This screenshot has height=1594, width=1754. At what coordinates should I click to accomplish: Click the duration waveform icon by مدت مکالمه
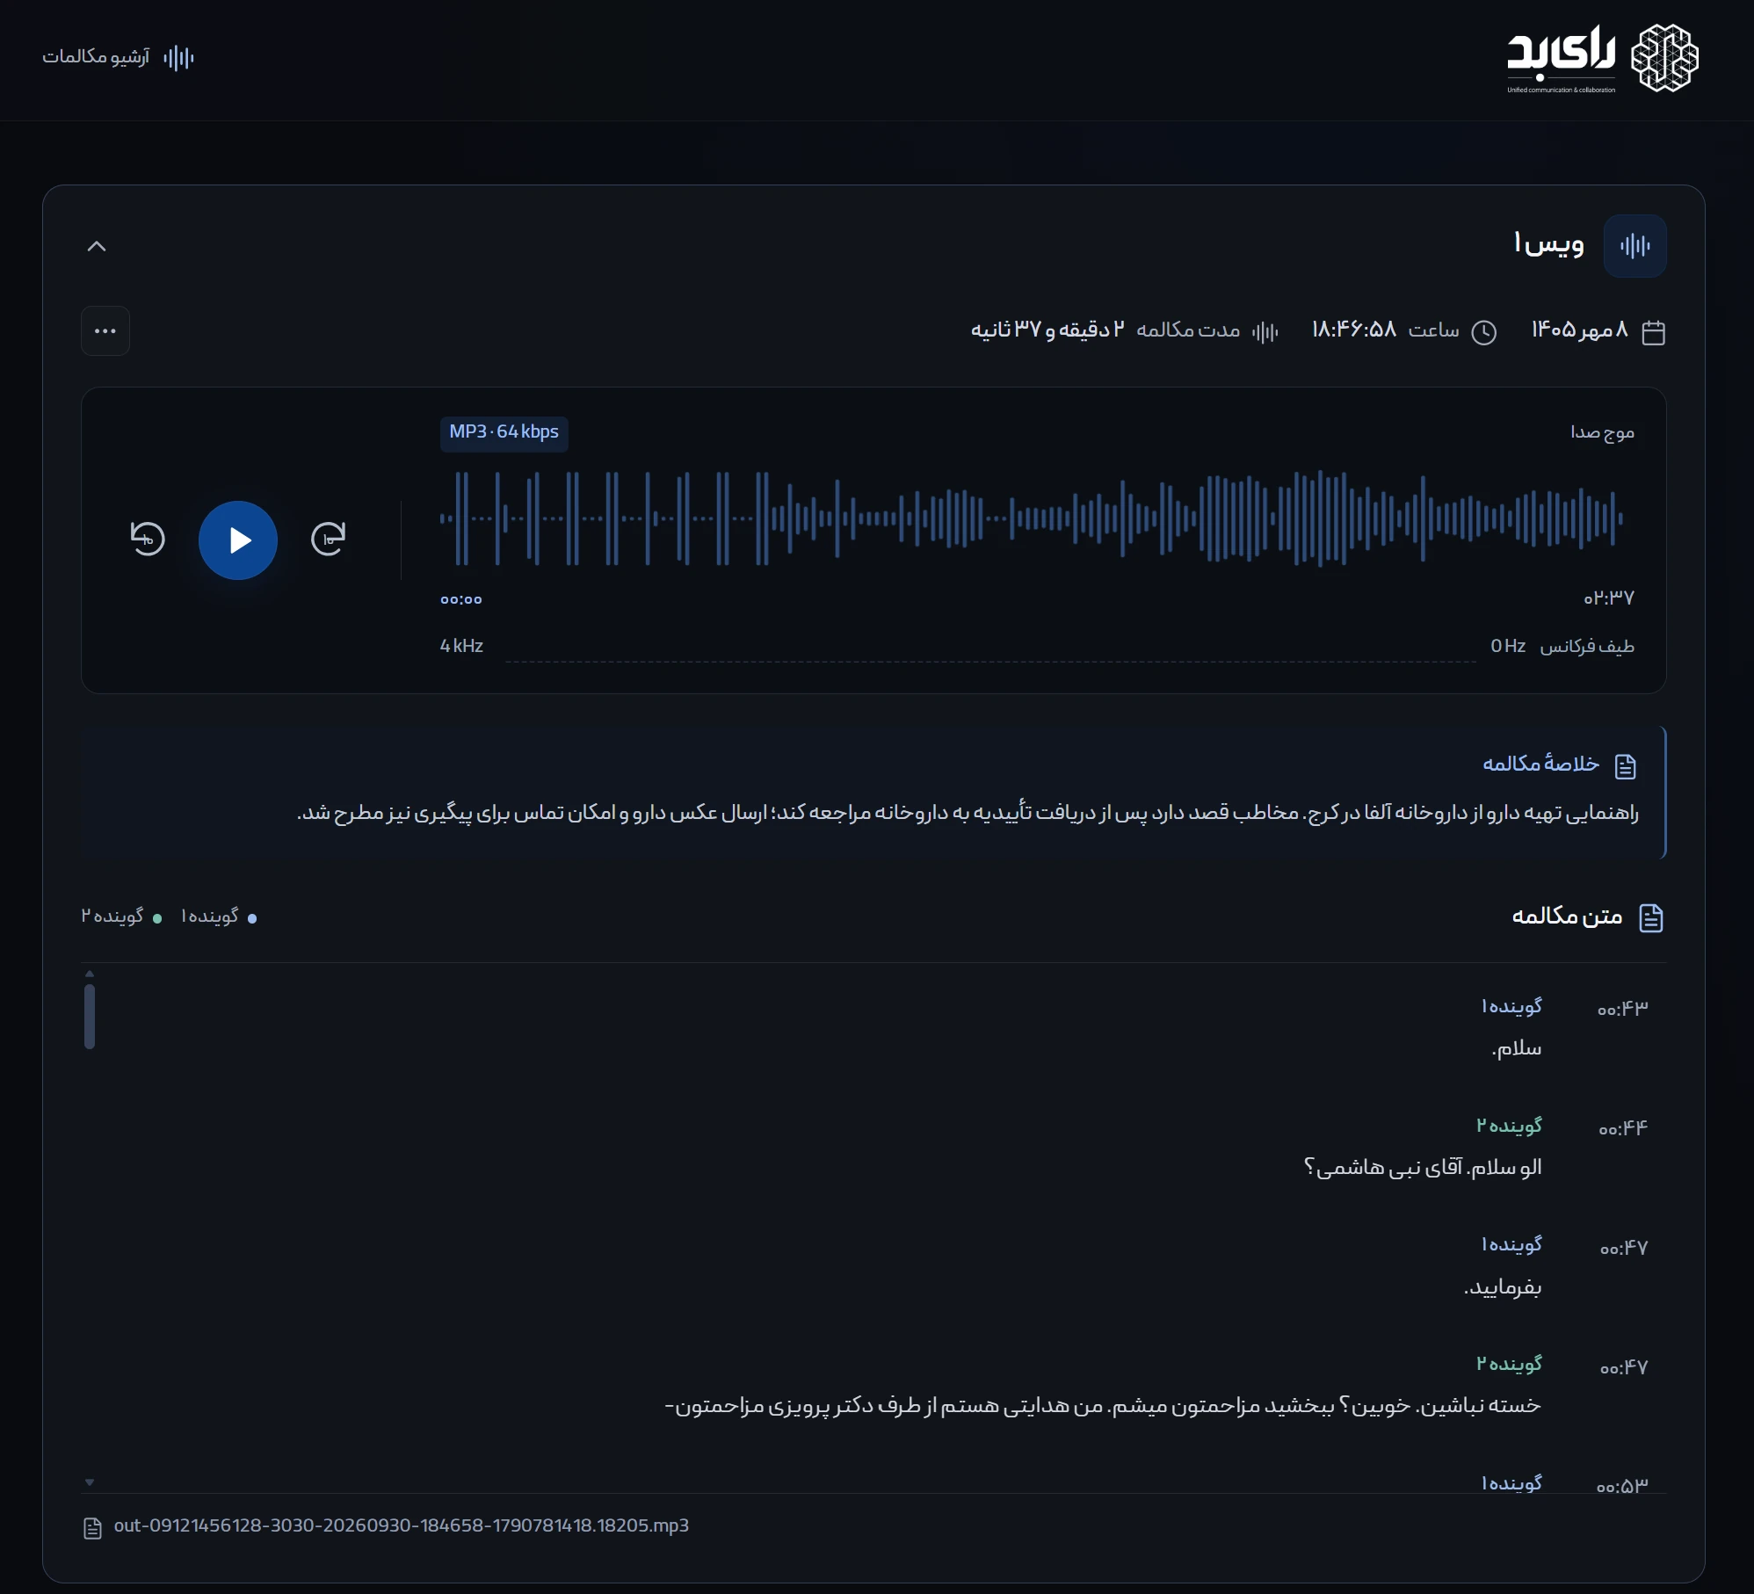(x=1265, y=332)
